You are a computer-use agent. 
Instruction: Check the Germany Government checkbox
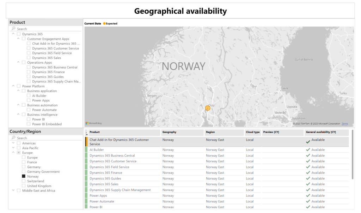point(24,171)
